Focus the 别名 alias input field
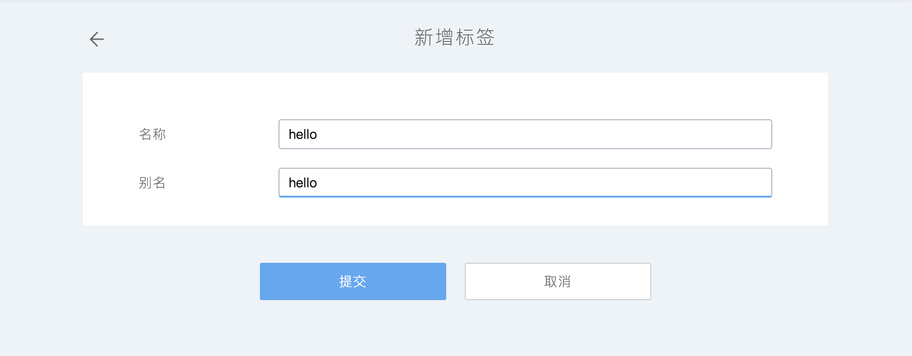The width and height of the screenshot is (912, 356). click(525, 183)
